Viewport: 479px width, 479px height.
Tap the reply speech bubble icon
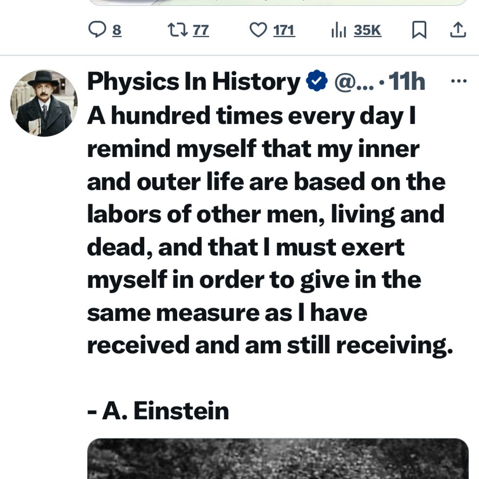click(x=97, y=30)
